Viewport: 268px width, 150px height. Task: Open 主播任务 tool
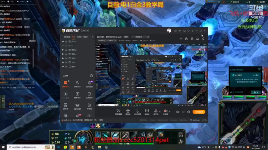pos(89,95)
